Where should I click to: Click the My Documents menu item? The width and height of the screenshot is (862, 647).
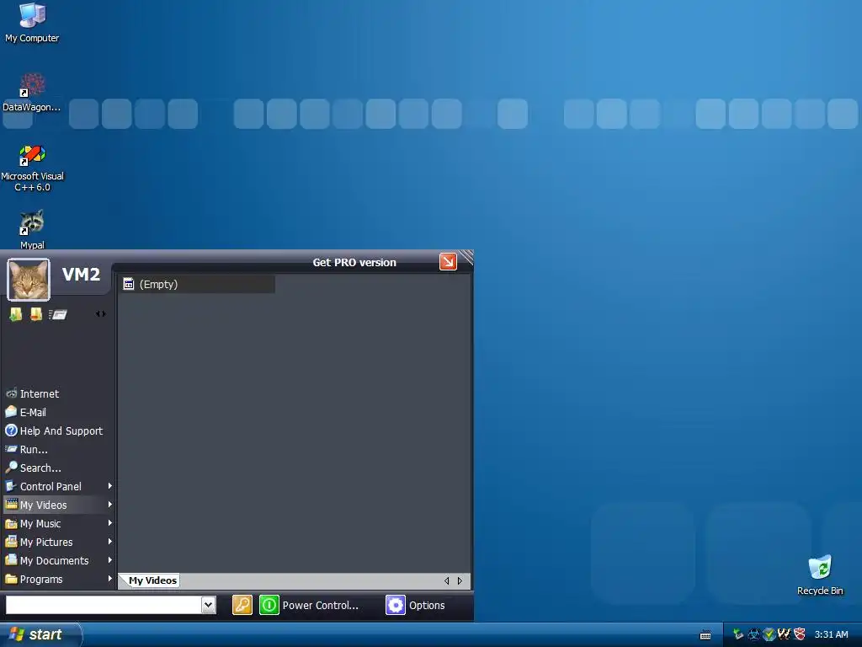[x=58, y=560]
